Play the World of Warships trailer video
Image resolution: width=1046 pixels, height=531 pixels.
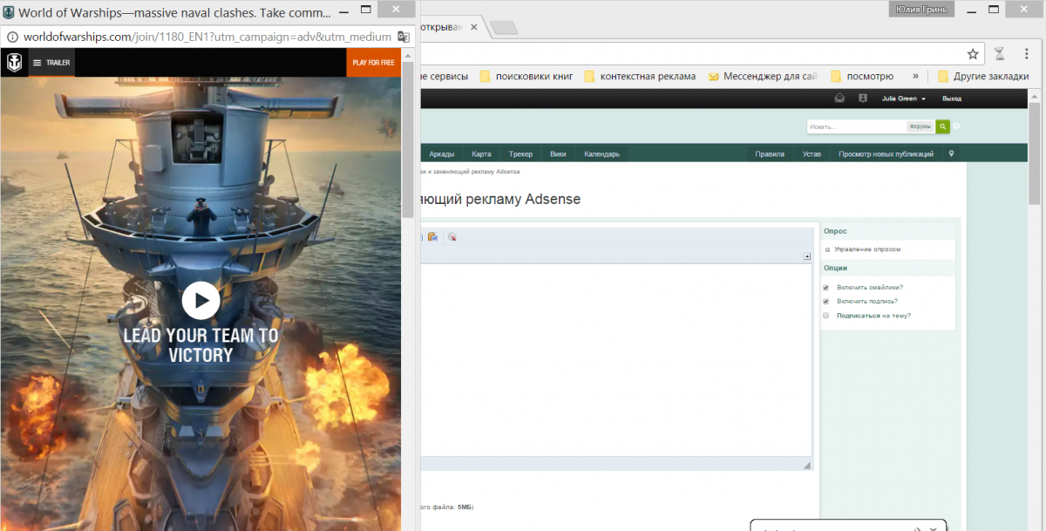click(201, 301)
